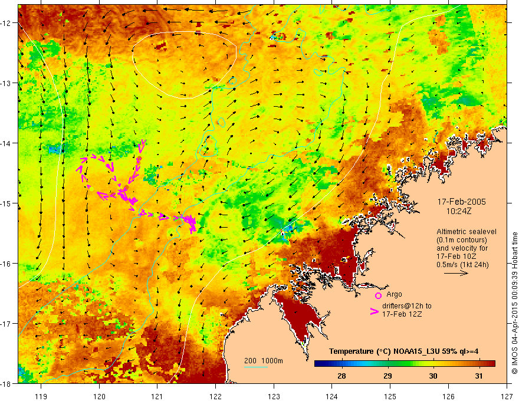Click the Temperature NOAA15_L3U colorbar title
519x401 pixels.
click(403, 351)
